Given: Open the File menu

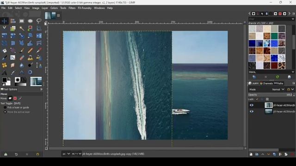Looking at the screenshot, I should tap(3, 8).
